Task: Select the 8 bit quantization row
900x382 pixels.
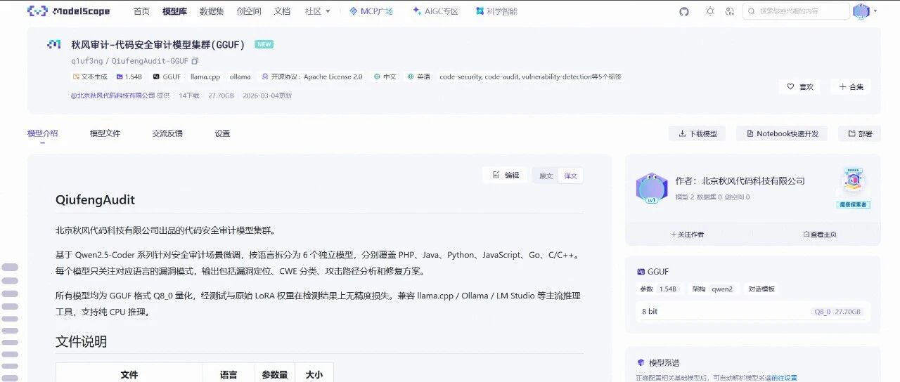Action: click(752, 311)
